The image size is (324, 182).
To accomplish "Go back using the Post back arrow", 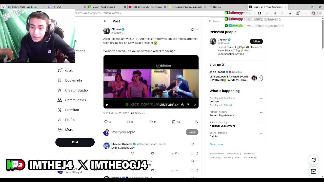I will 105,21.
